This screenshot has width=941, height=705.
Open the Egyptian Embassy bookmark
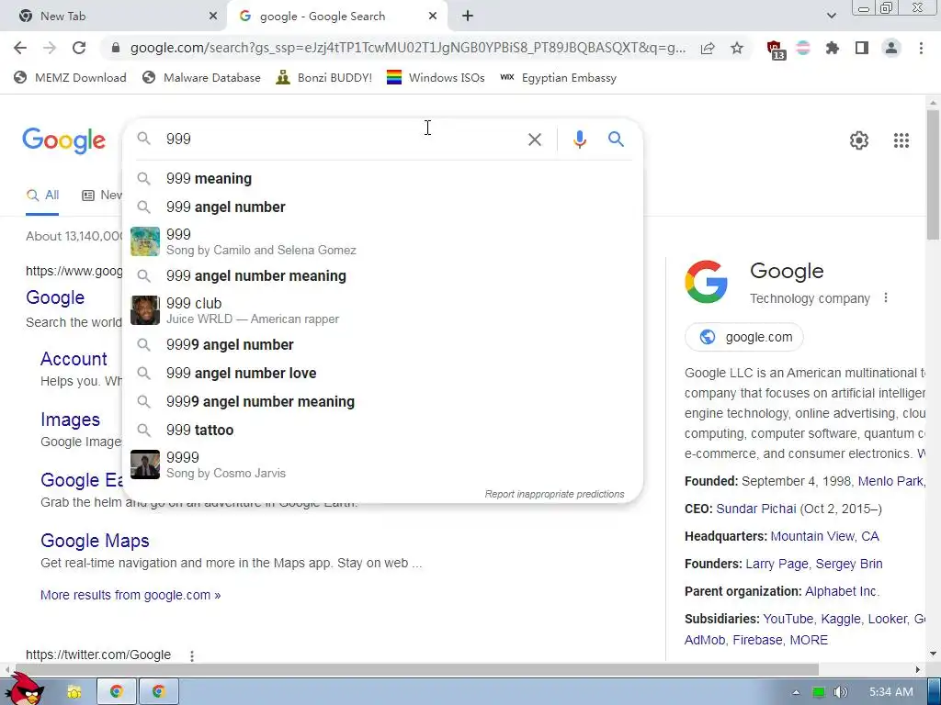(x=558, y=78)
